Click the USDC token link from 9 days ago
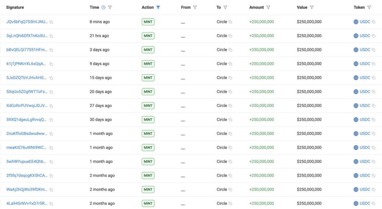Viewport: 382px width, 209px height. click(364, 64)
